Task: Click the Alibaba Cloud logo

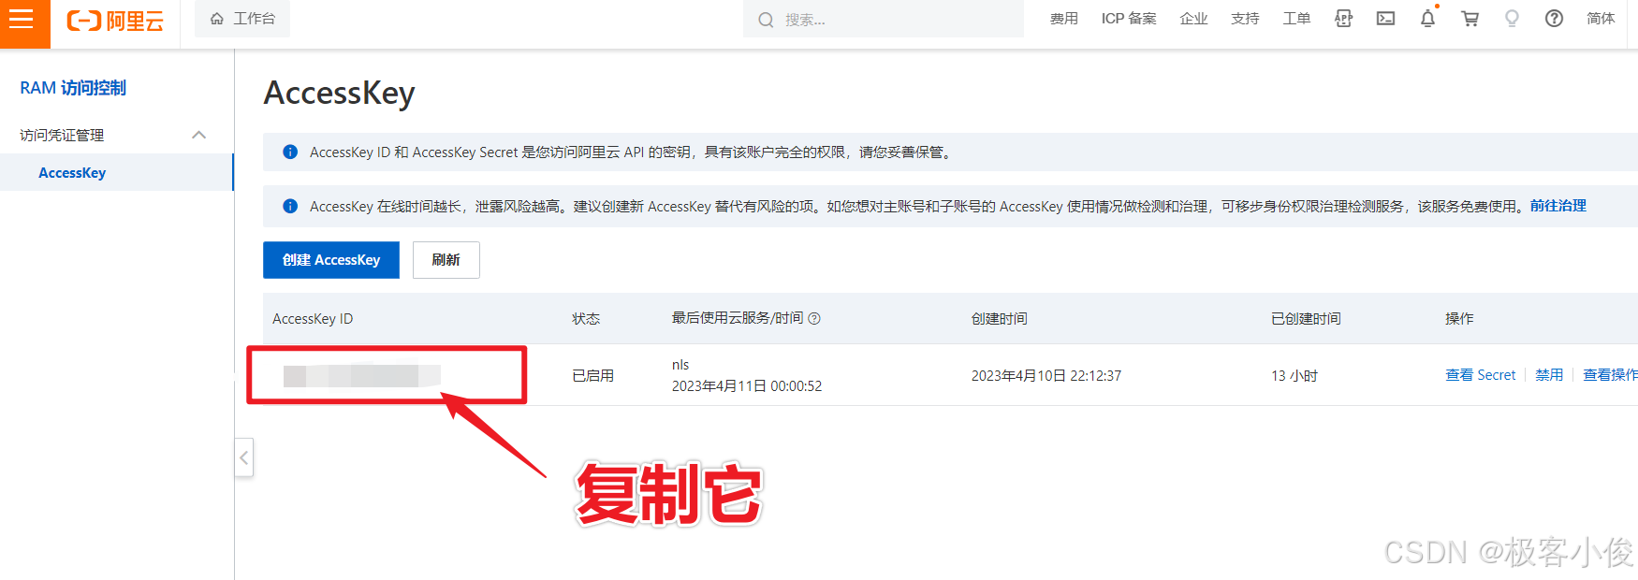Action: pos(115,21)
